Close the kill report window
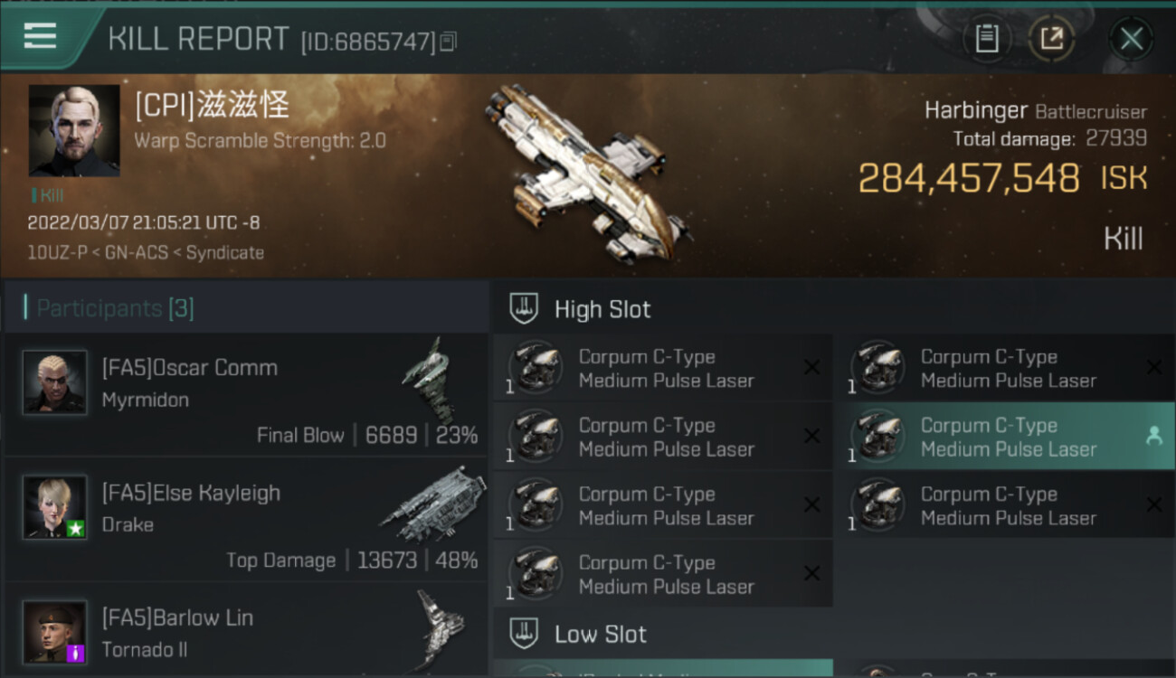Viewport: 1176px width, 678px height. click(1131, 39)
